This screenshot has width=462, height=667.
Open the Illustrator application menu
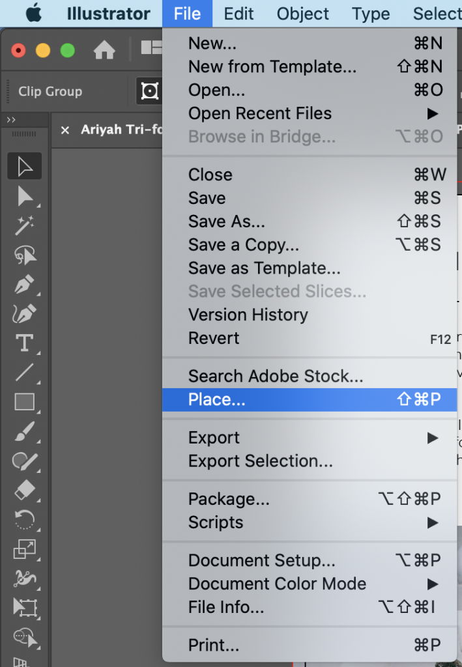(108, 14)
